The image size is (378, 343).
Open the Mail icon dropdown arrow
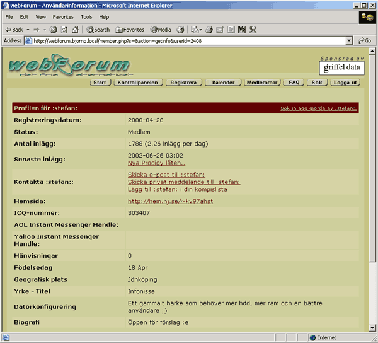coord(200,30)
